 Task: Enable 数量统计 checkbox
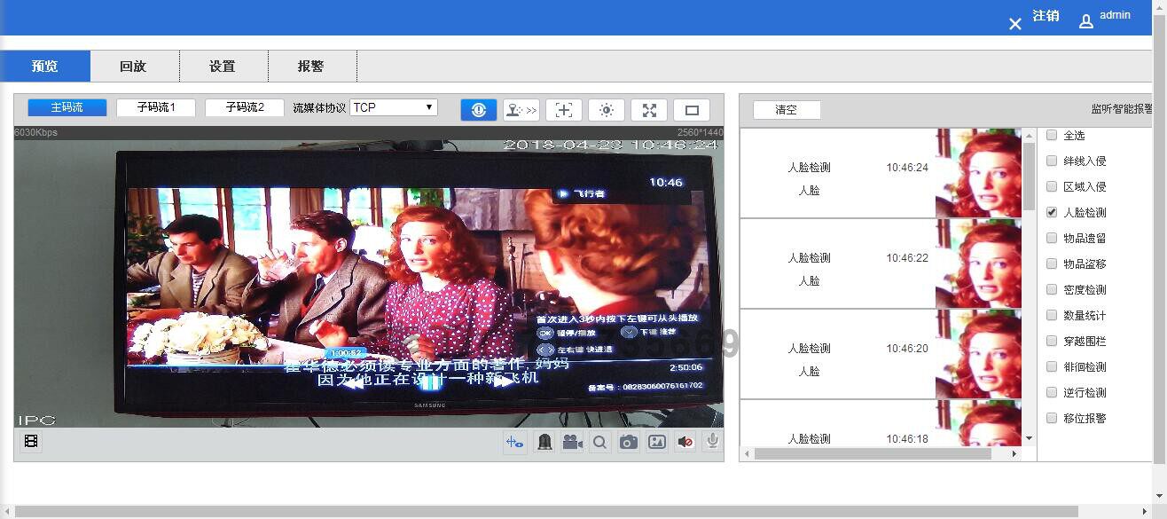[1052, 316]
